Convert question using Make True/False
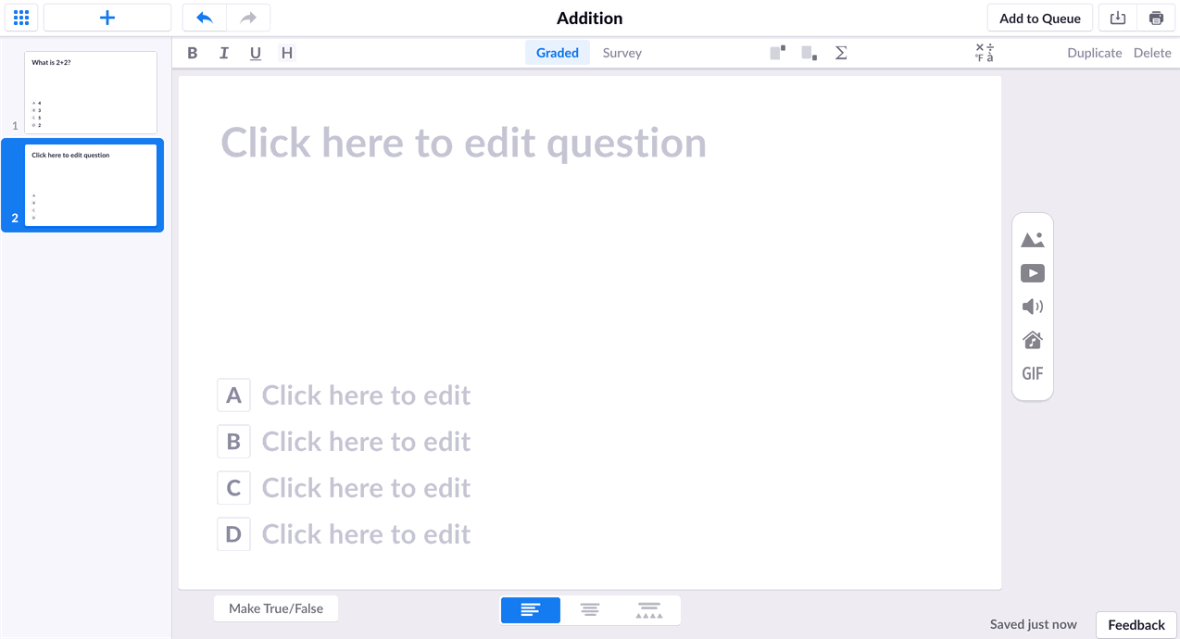 point(275,608)
